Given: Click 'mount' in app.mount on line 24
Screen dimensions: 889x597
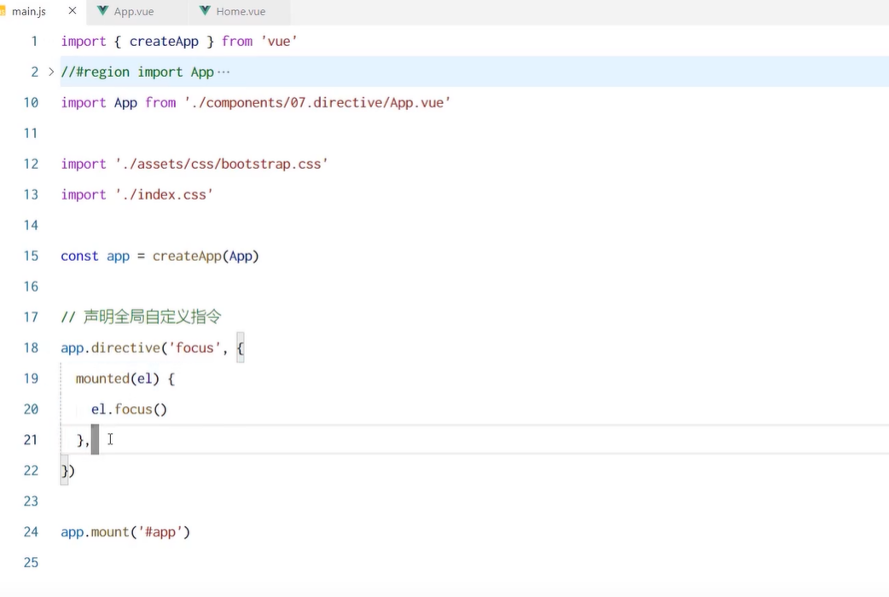Looking at the screenshot, I should [110, 532].
